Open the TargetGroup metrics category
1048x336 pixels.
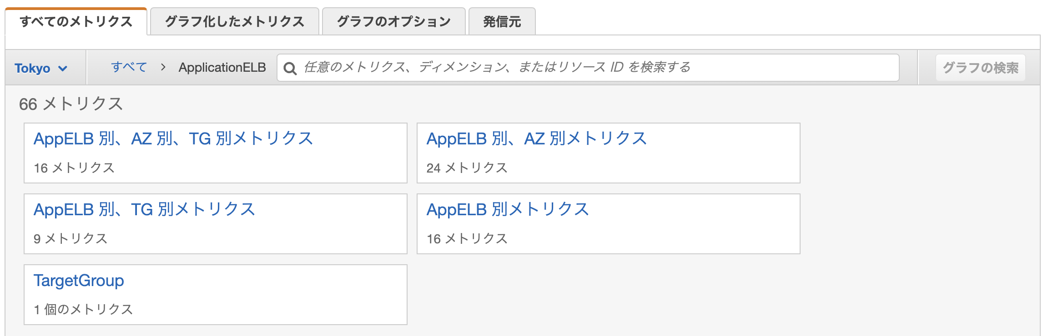[x=79, y=280]
